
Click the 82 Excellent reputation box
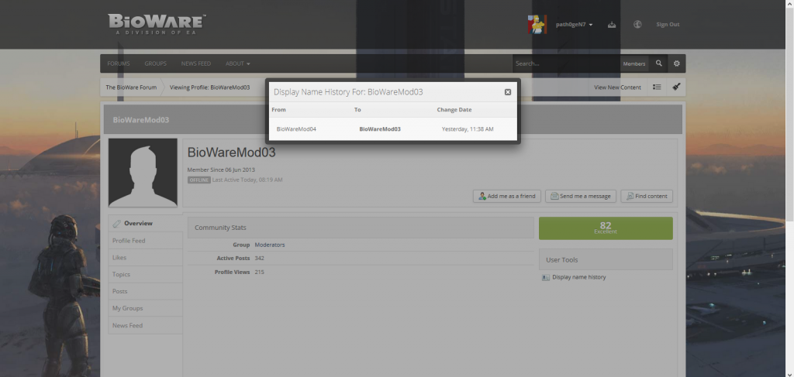point(606,228)
